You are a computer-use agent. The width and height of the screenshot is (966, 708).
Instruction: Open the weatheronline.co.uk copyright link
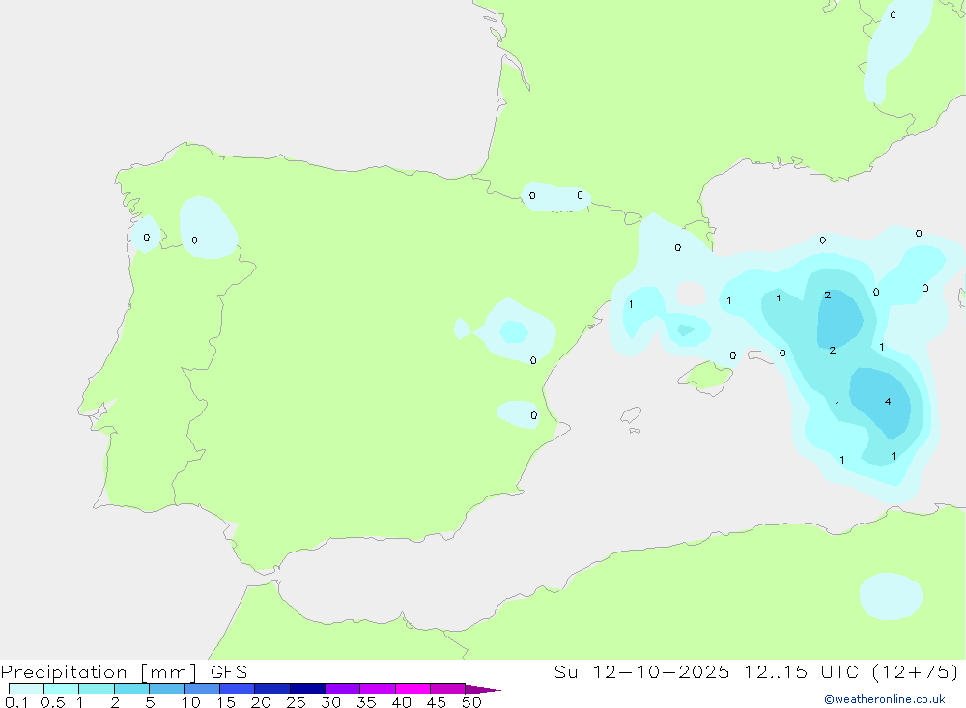tap(884, 699)
